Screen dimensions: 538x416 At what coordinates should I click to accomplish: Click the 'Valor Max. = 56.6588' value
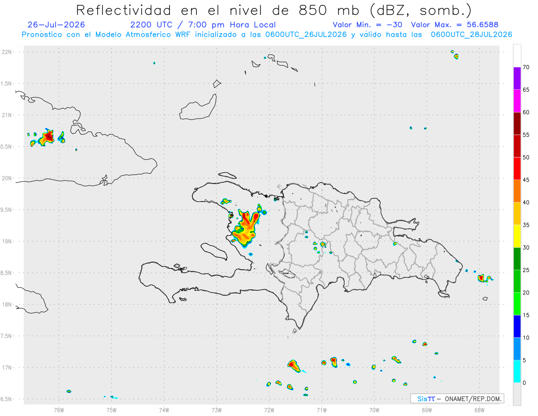coord(455,25)
